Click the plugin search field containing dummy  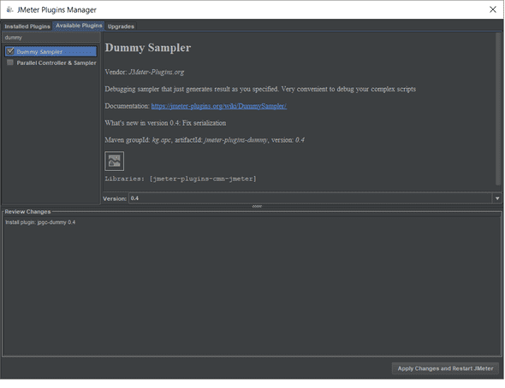(x=50, y=38)
